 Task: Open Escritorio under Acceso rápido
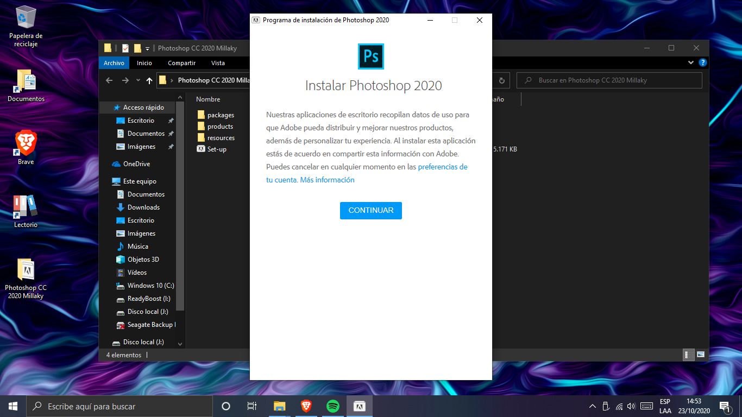pos(135,121)
